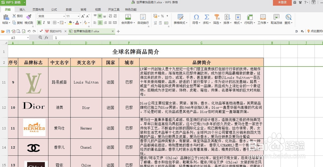Open the Name Box dropdown showing A3
Screen dimensions: 323x167
pos(28,38)
